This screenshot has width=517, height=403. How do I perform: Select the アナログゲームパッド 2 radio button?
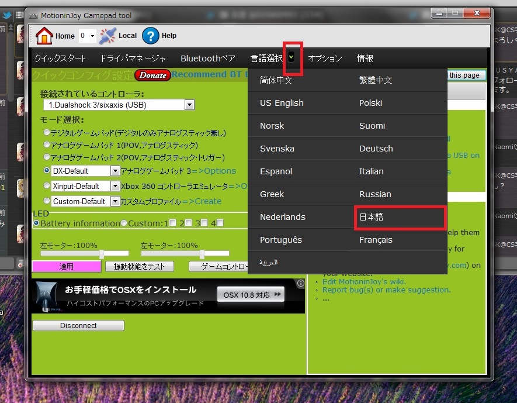tap(47, 157)
